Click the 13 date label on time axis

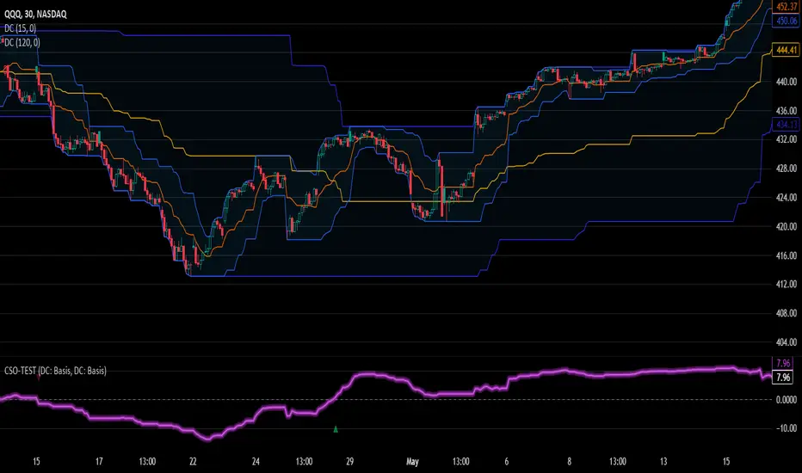663,462
